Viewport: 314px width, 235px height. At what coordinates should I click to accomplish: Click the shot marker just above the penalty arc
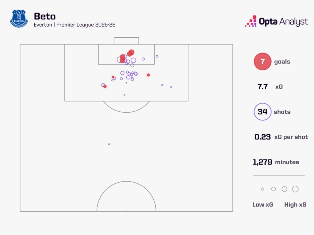click(x=124, y=95)
